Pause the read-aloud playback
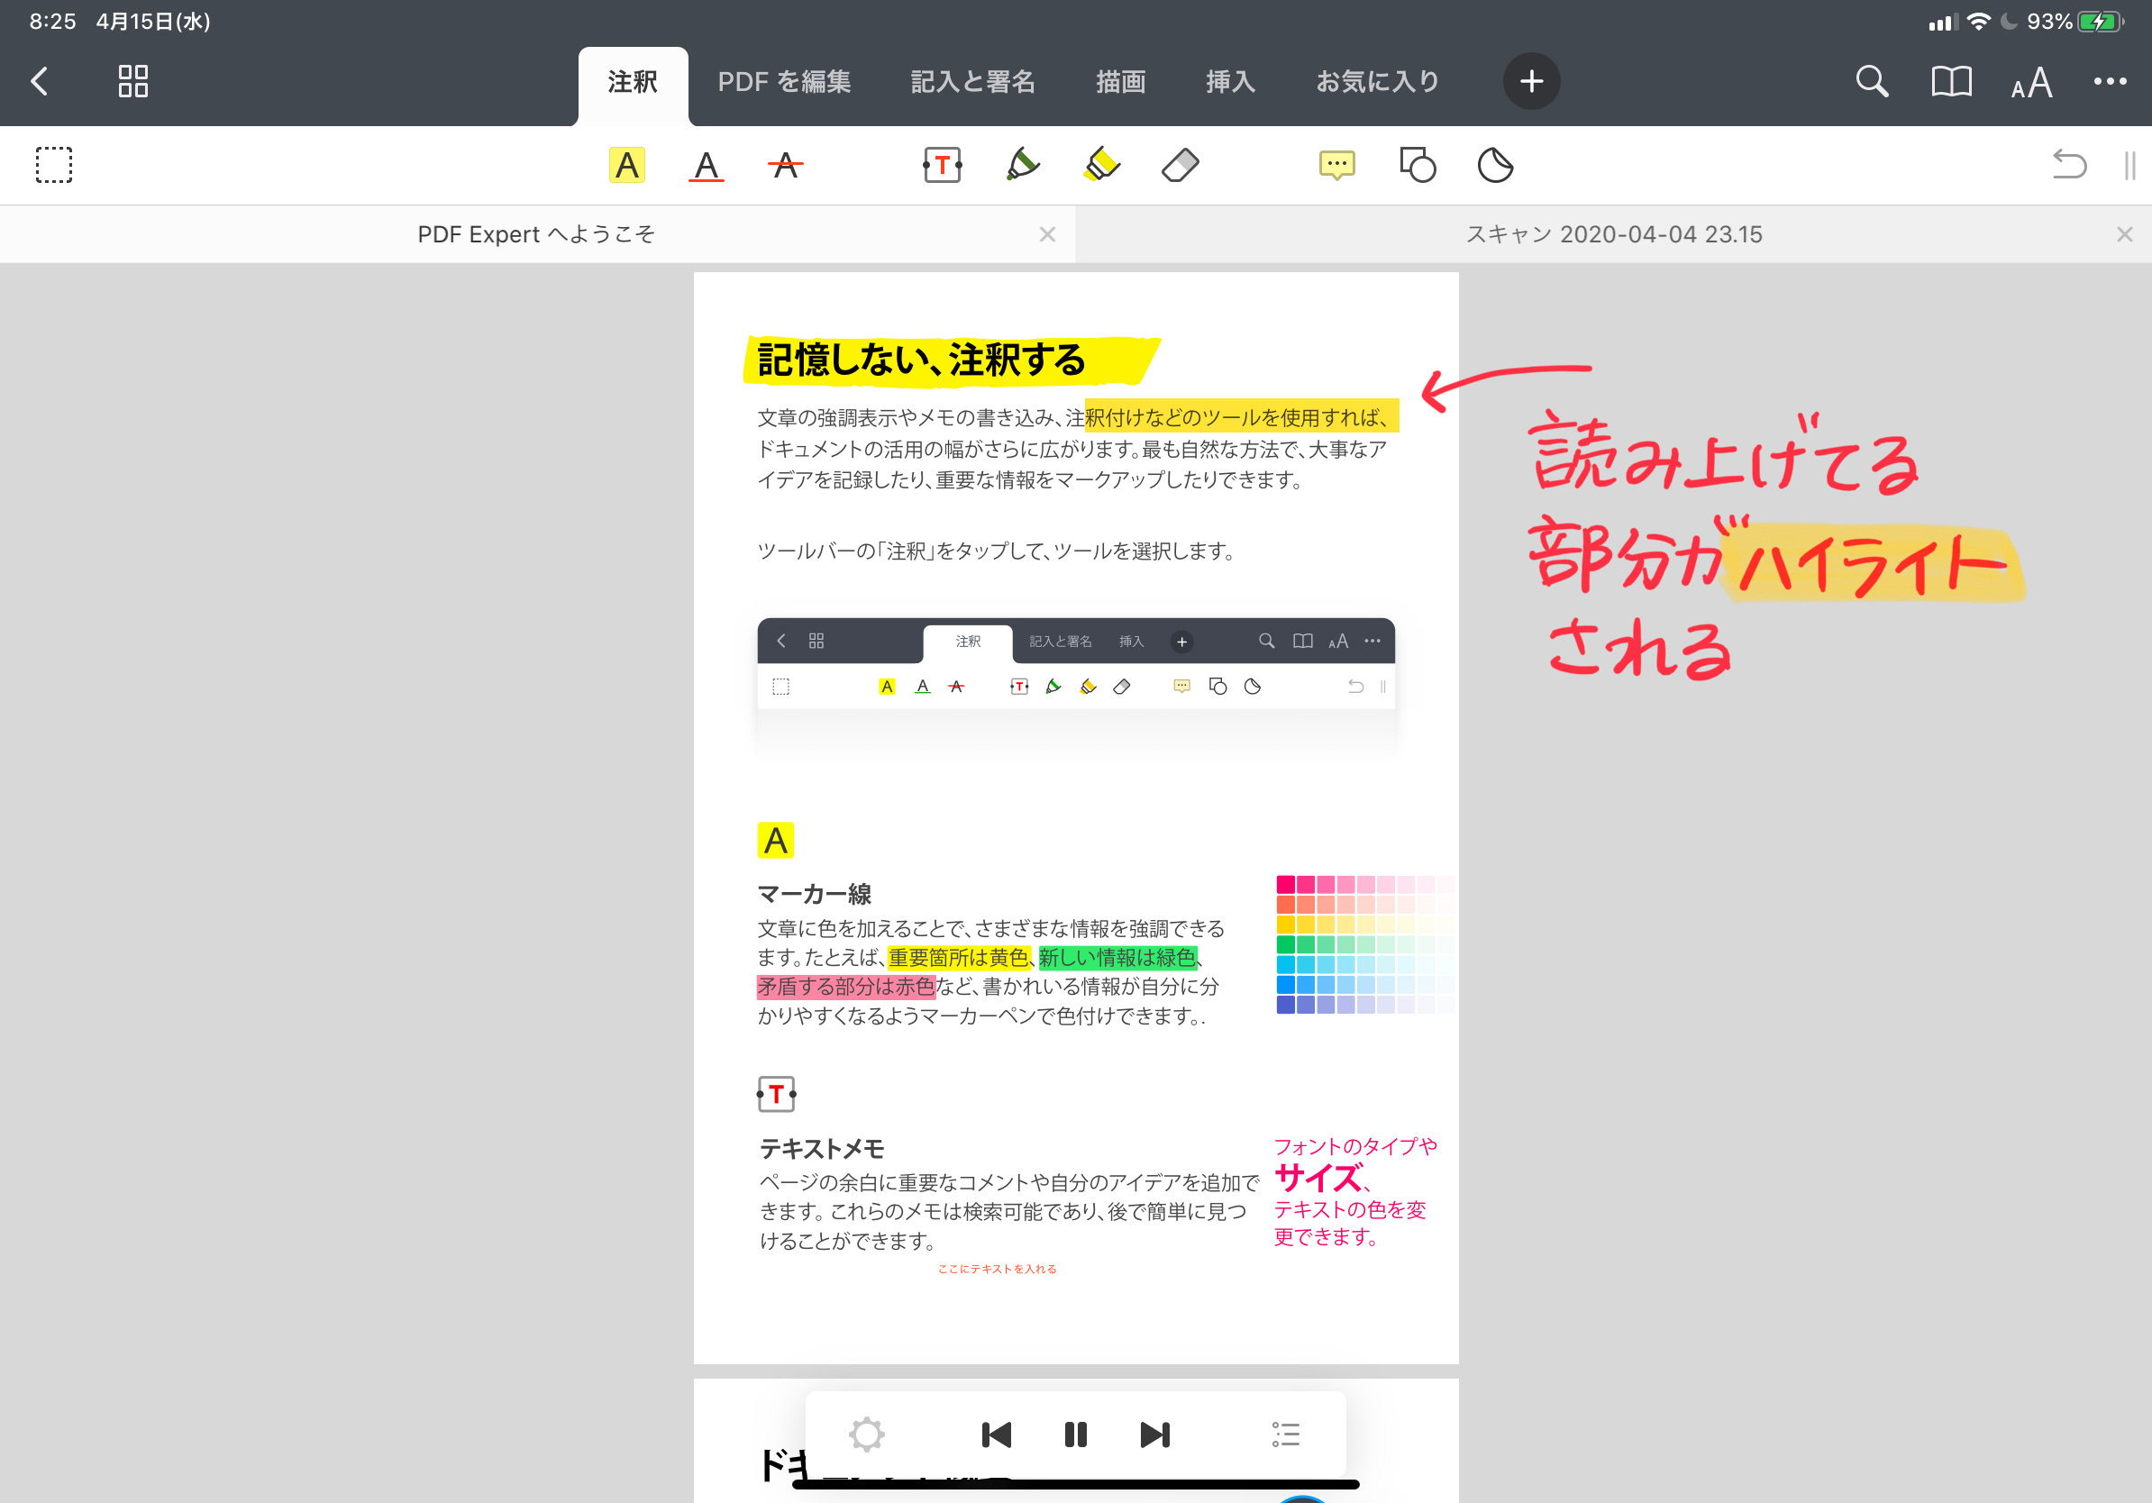This screenshot has width=2152, height=1503. (x=1075, y=1434)
